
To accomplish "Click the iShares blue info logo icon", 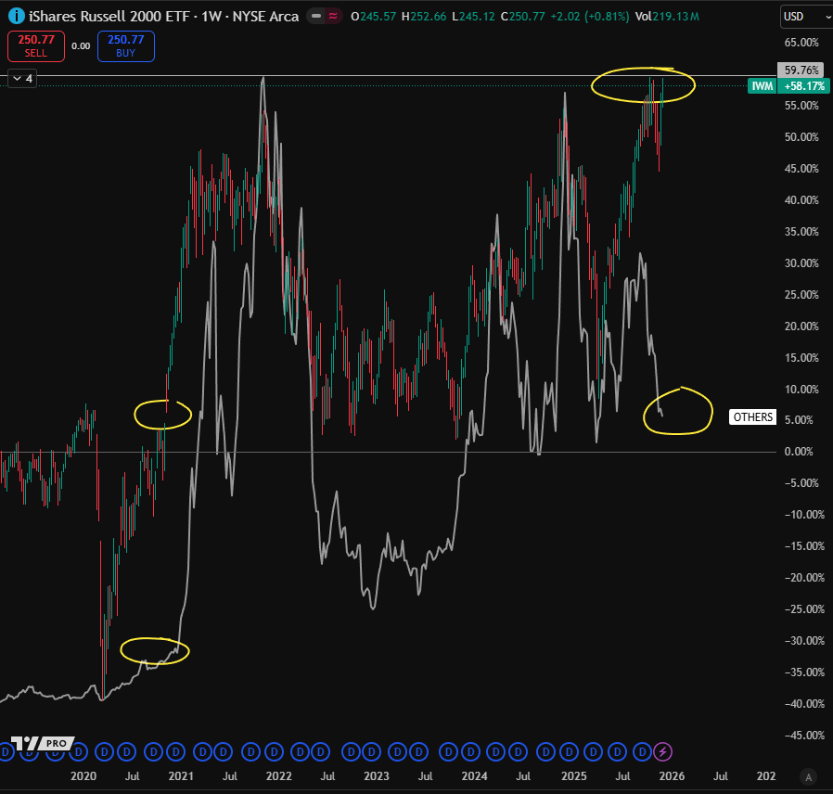I will click(17, 17).
